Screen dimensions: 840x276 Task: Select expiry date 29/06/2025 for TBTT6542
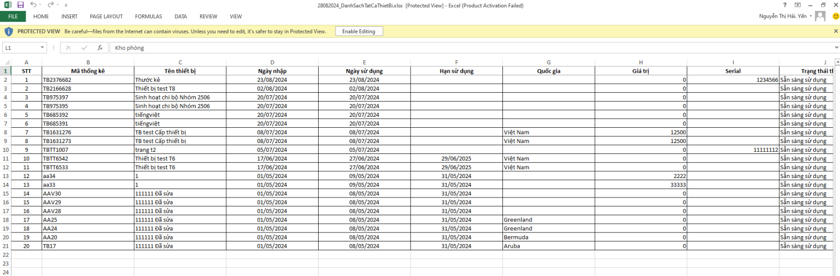coord(456,159)
